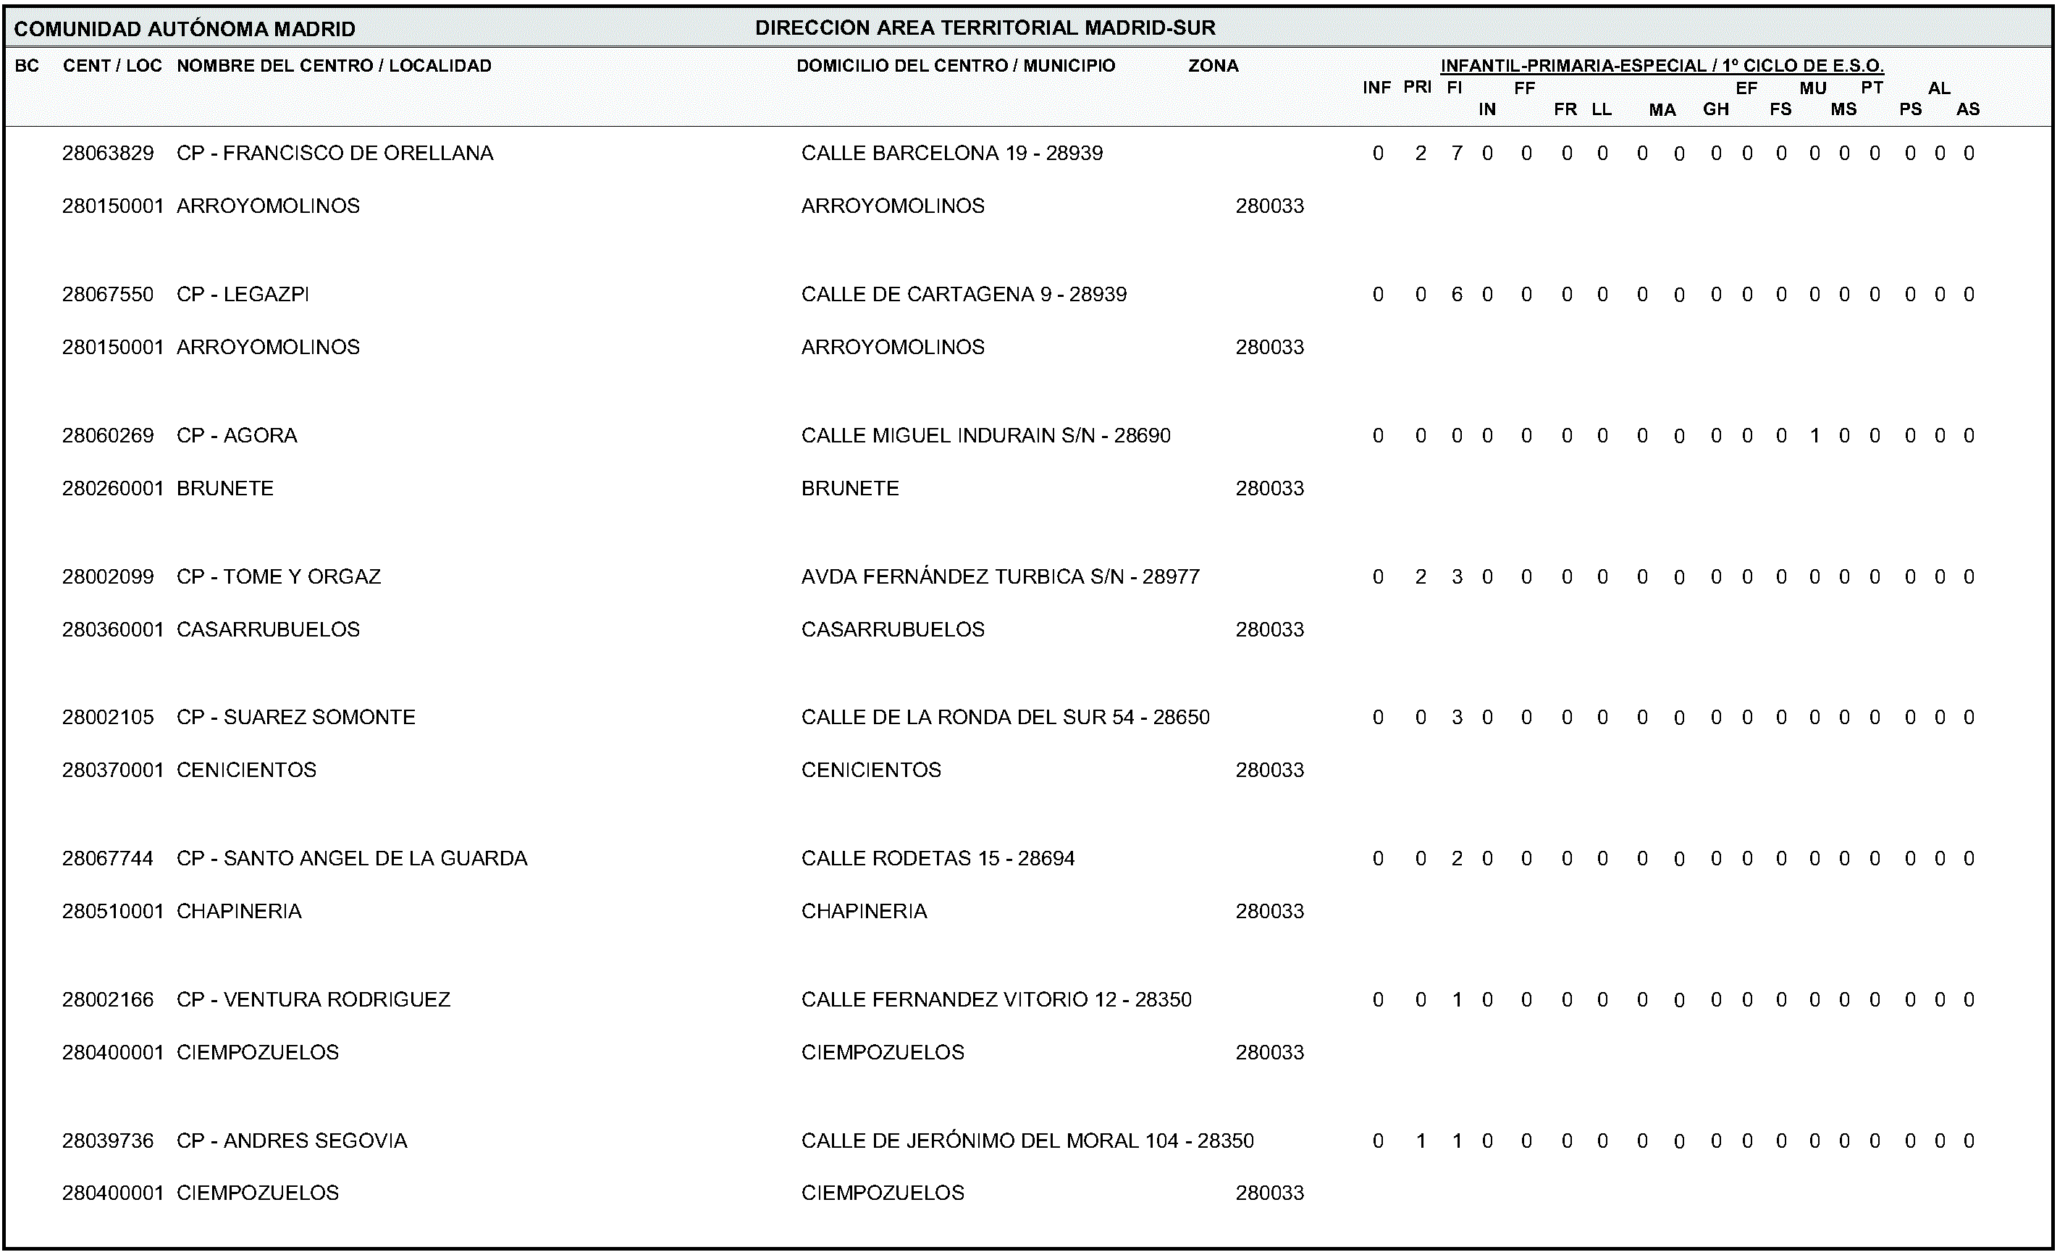
Task: Select the CP - FRANCISCO DE ORELLANA entry
Action: [x=335, y=154]
